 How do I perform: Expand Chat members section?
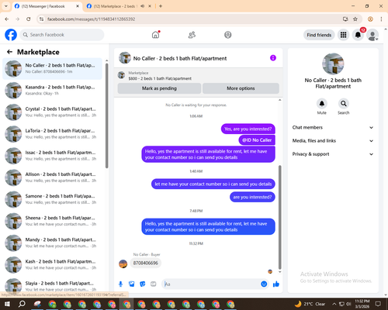(x=333, y=127)
